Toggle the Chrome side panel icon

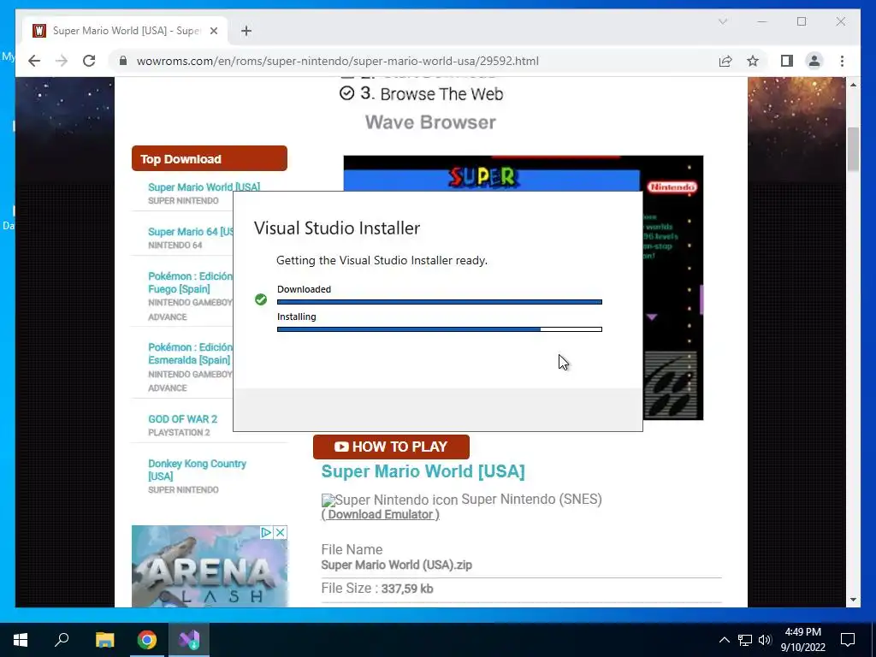point(787,61)
